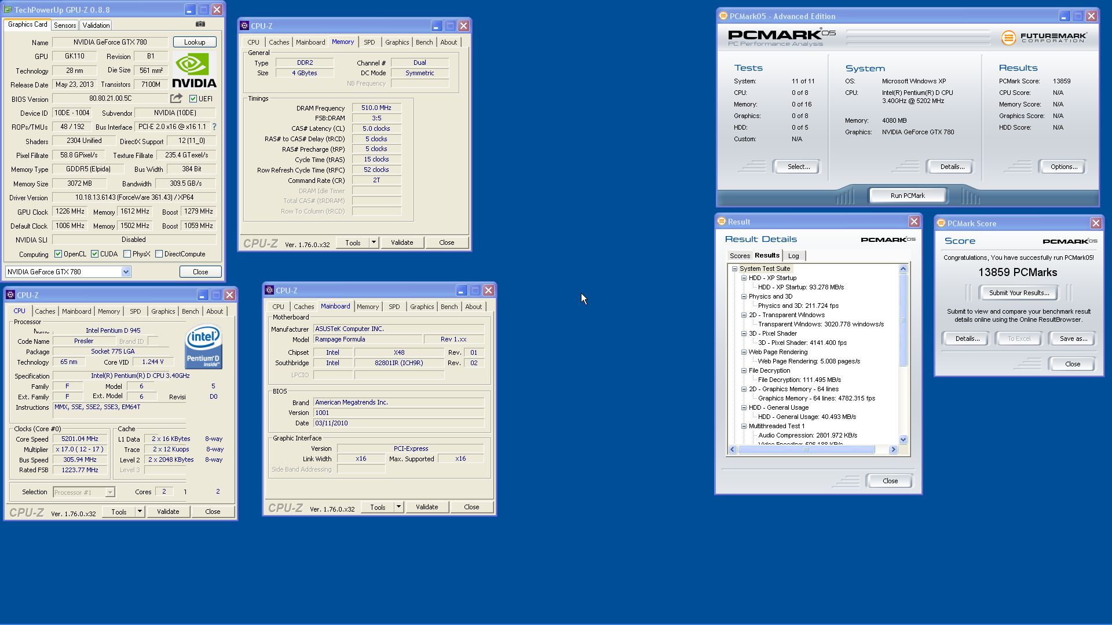This screenshot has width=1112, height=625.
Task: Minimize the CPU-Z Memory window
Action: coord(436,26)
